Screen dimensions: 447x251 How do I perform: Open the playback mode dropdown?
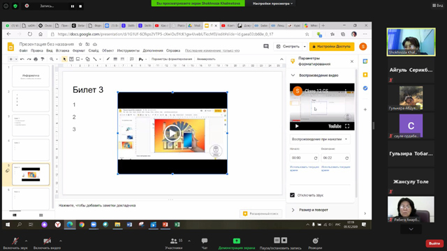(x=320, y=139)
